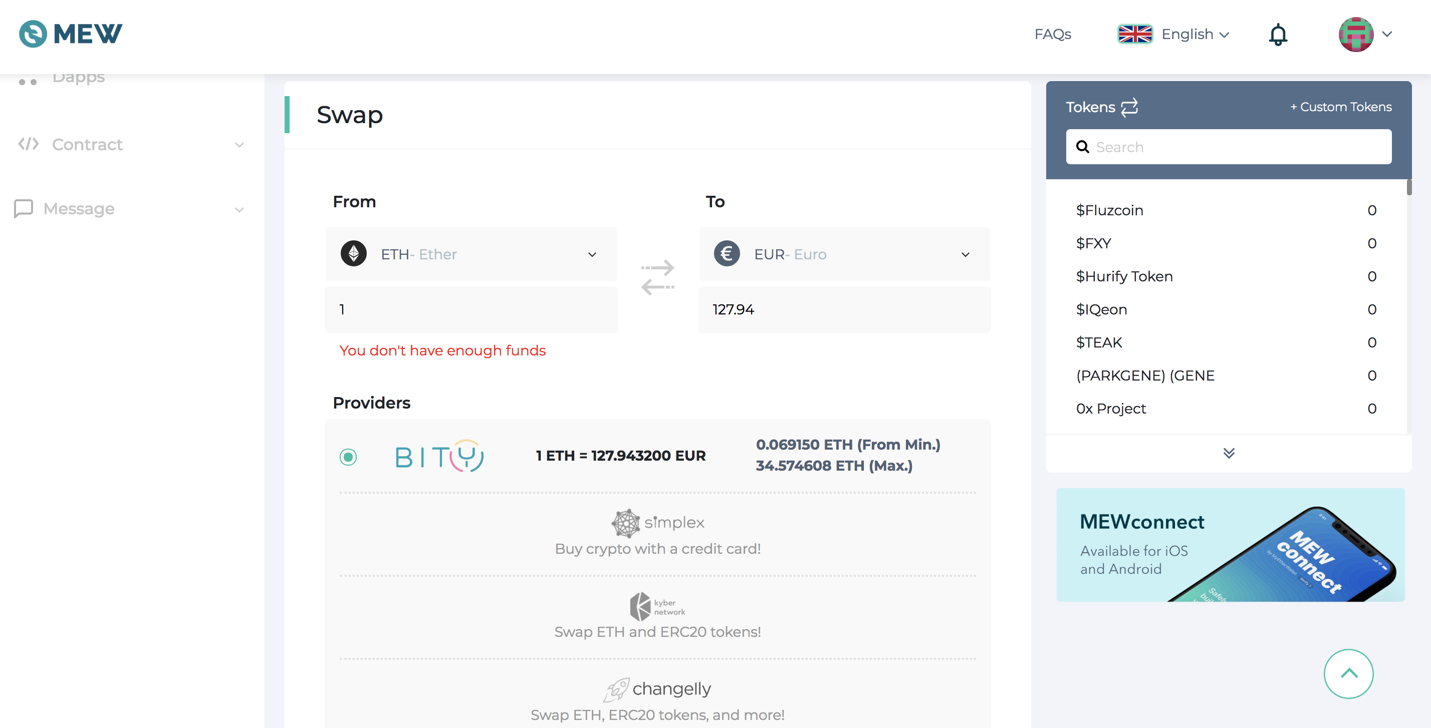The width and height of the screenshot is (1431, 728).
Task: Click + Custom Tokens
Action: [x=1341, y=107]
